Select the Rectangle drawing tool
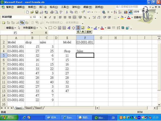 [50, 28]
